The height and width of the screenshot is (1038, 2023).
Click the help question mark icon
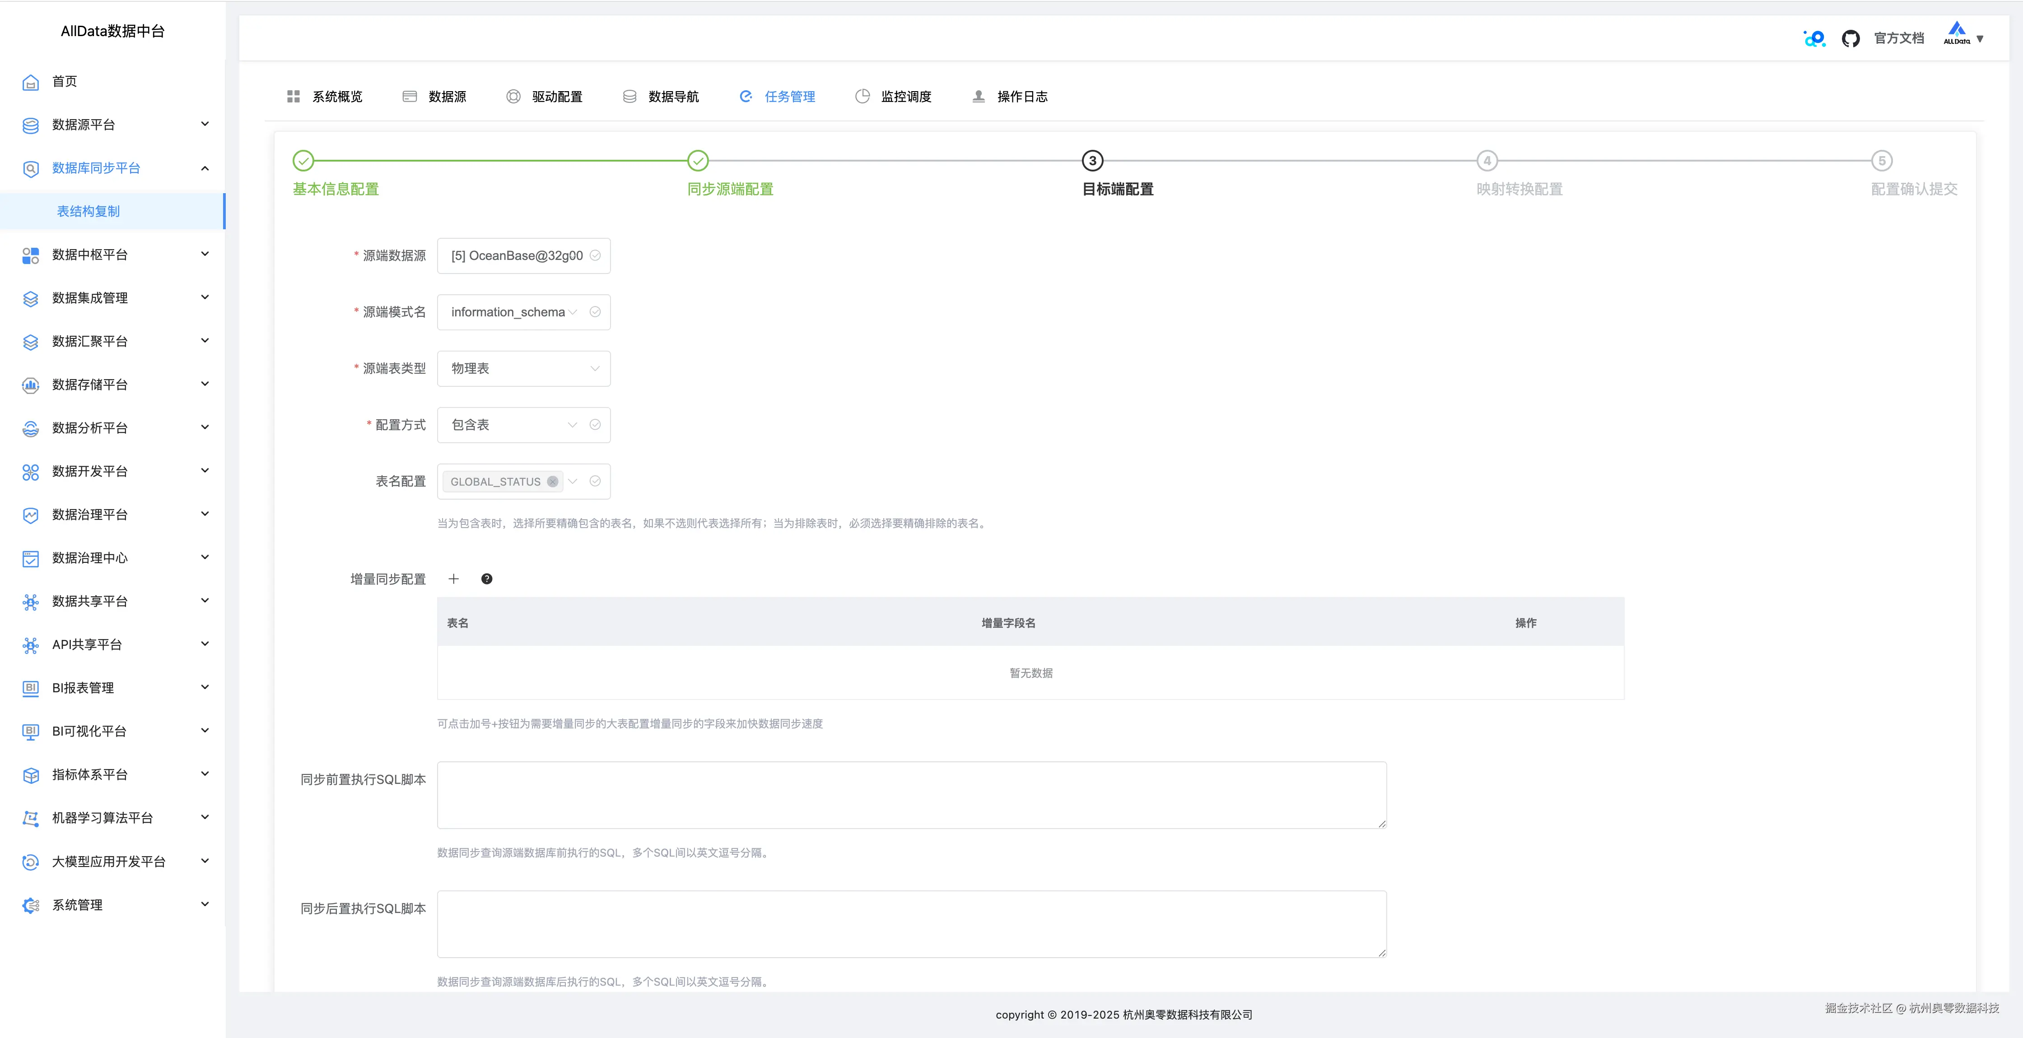point(487,579)
